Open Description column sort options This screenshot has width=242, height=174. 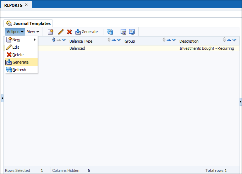point(224,40)
